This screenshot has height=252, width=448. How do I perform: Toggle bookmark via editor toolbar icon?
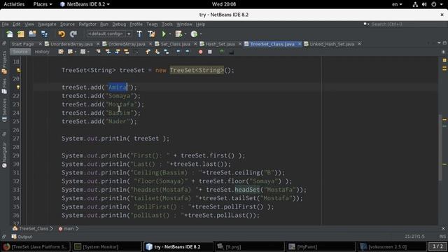(x=167, y=52)
